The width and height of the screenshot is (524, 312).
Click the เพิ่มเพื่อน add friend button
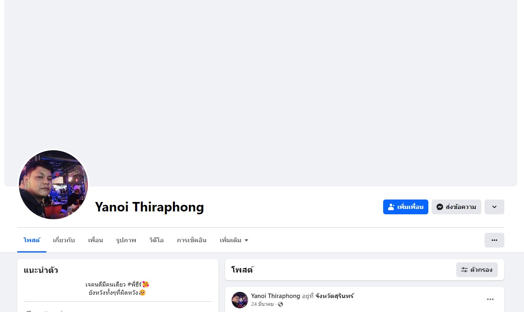click(406, 207)
